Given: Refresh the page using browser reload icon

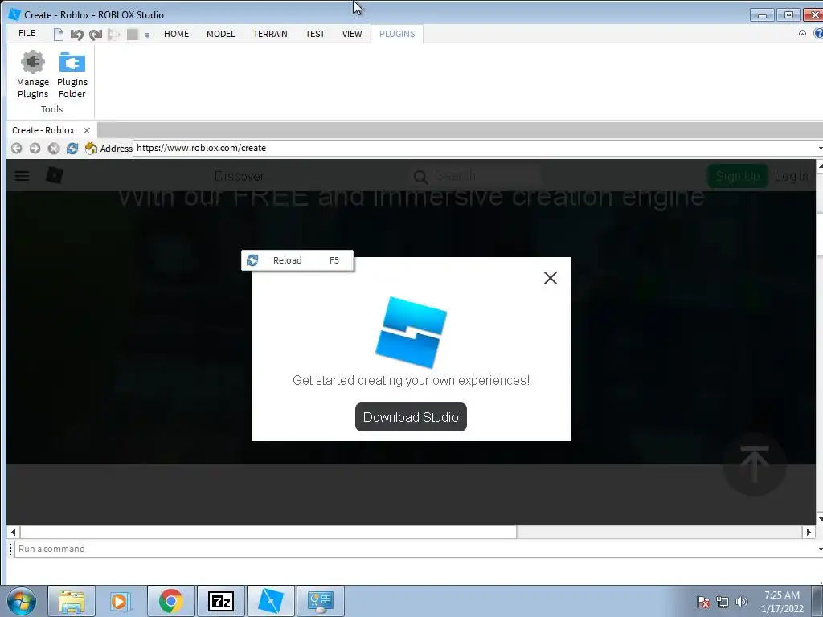Looking at the screenshot, I should point(72,149).
